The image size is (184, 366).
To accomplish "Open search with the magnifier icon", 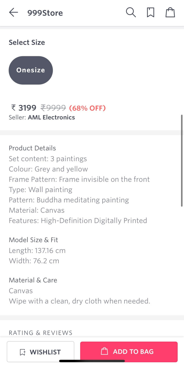I will (131, 12).
